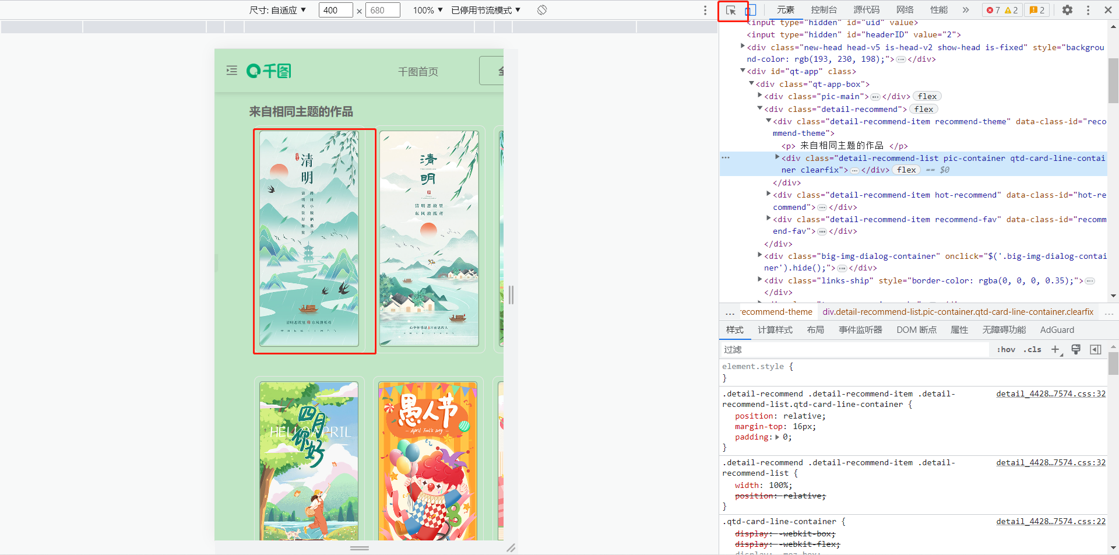Toggle flex badge on pic-main div
Screen dimensions: 1119x555
pyautogui.click(x=927, y=97)
